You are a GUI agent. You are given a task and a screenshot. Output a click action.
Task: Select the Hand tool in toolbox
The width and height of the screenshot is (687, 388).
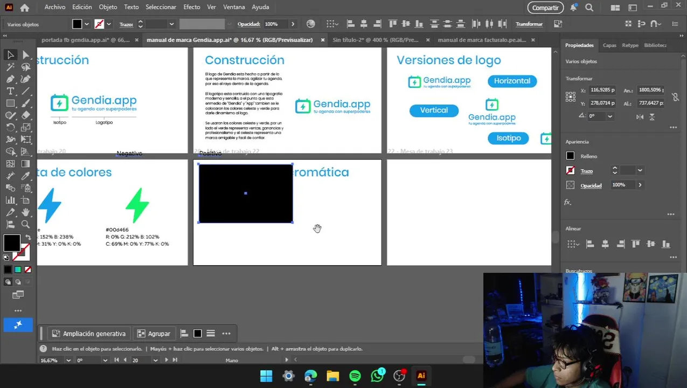(26, 212)
